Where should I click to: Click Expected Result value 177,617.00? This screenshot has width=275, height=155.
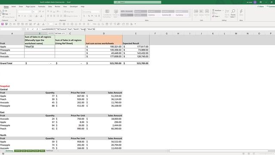tap(136, 46)
